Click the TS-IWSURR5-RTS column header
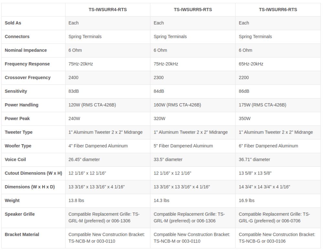 click(x=193, y=10)
